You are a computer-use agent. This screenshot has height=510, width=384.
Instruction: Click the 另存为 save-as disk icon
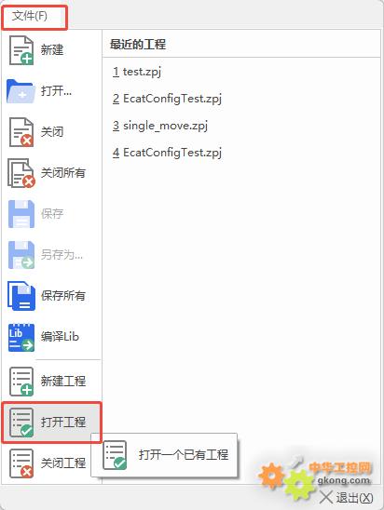(21, 255)
